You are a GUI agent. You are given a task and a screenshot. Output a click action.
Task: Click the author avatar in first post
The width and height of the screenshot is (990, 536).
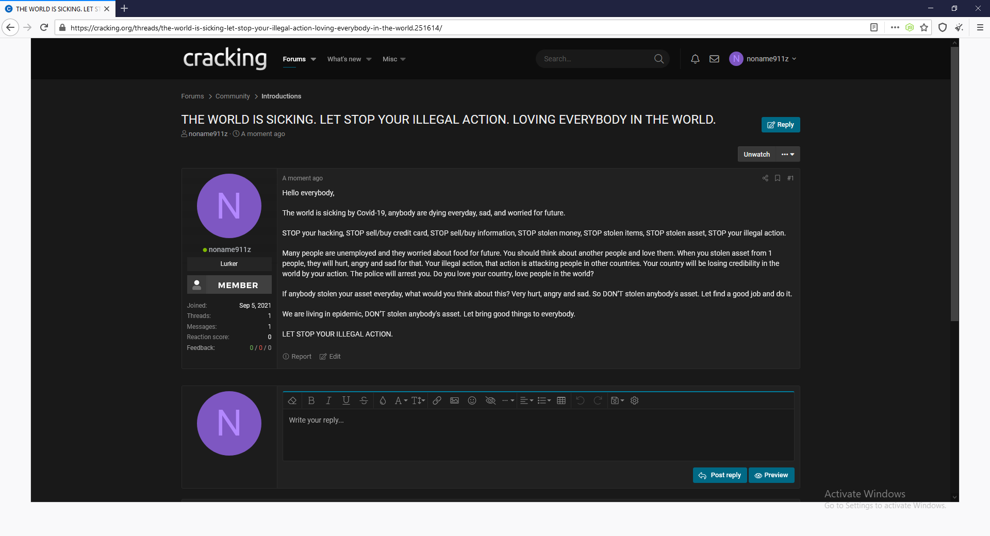pyautogui.click(x=229, y=206)
